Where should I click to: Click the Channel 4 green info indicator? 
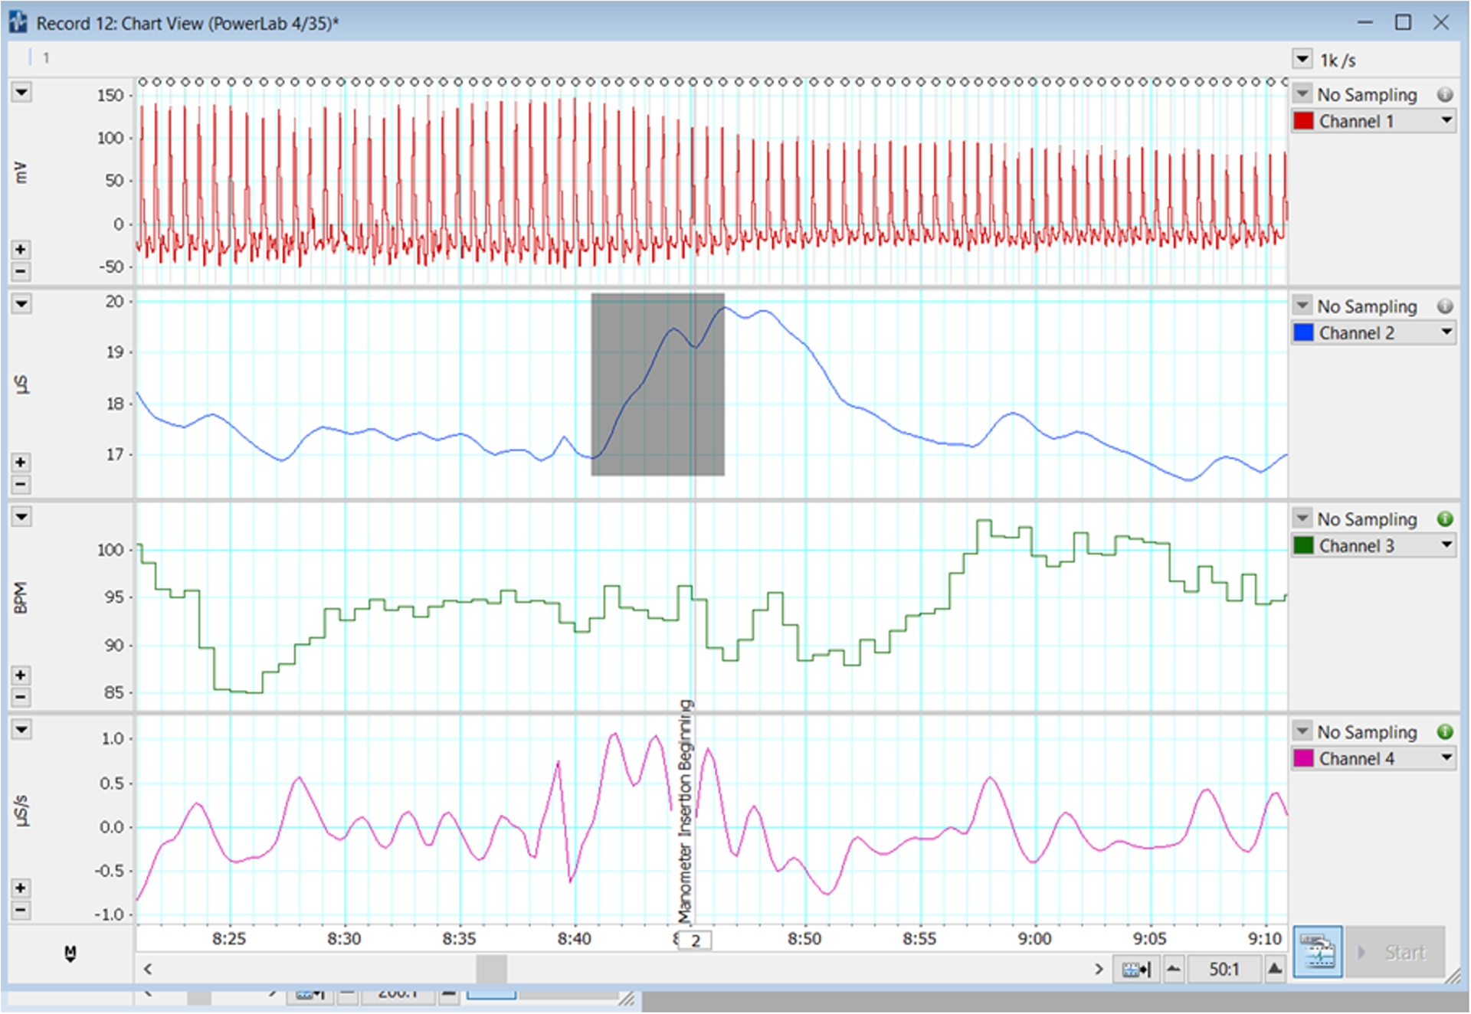(x=1445, y=732)
